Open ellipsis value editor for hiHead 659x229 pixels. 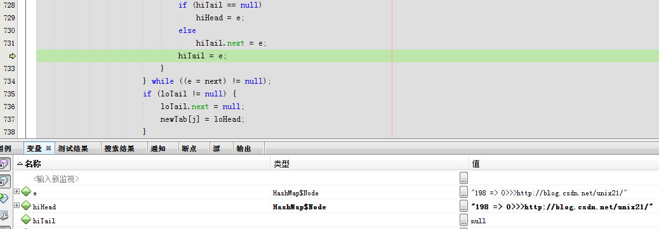[x=463, y=206]
